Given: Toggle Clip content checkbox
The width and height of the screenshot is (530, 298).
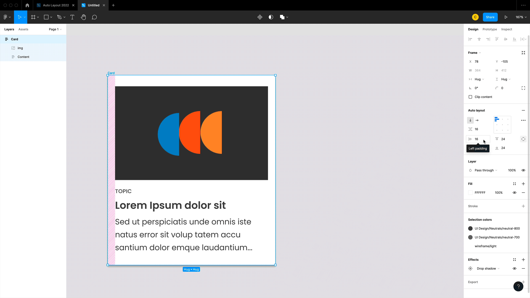Looking at the screenshot, I should pyautogui.click(x=470, y=97).
